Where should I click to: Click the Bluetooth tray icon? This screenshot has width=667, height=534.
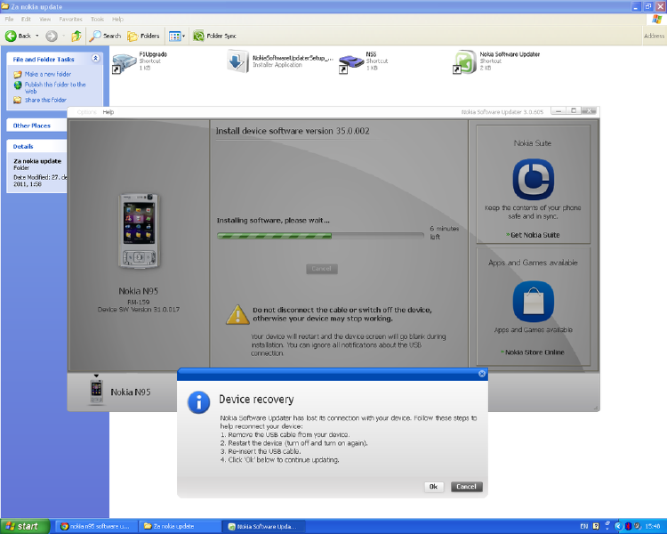pyautogui.click(x=628, y=526)
